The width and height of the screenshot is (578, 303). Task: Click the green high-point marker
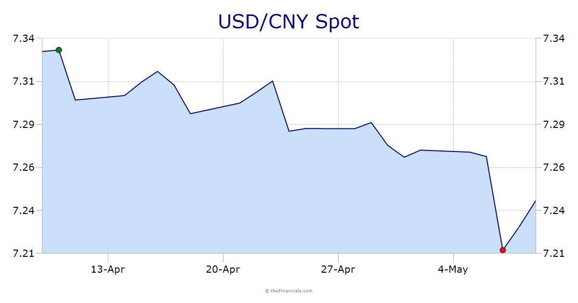(x=59, y=50)
